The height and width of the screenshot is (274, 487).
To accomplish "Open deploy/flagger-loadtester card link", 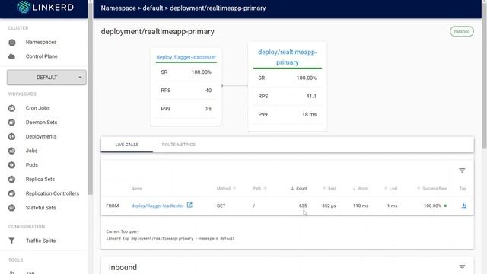I will coord(186,57).
